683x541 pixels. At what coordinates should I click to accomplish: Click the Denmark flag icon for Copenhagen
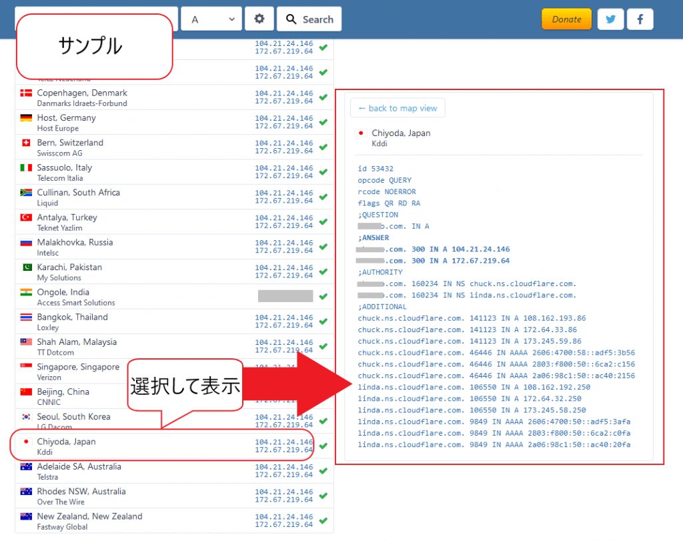pos(26,93)
